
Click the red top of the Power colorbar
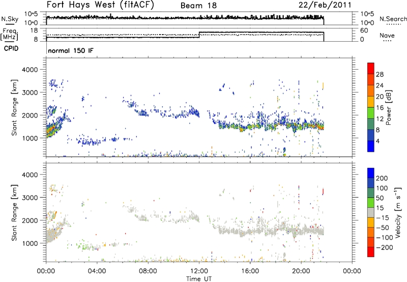tap(371, 68)
